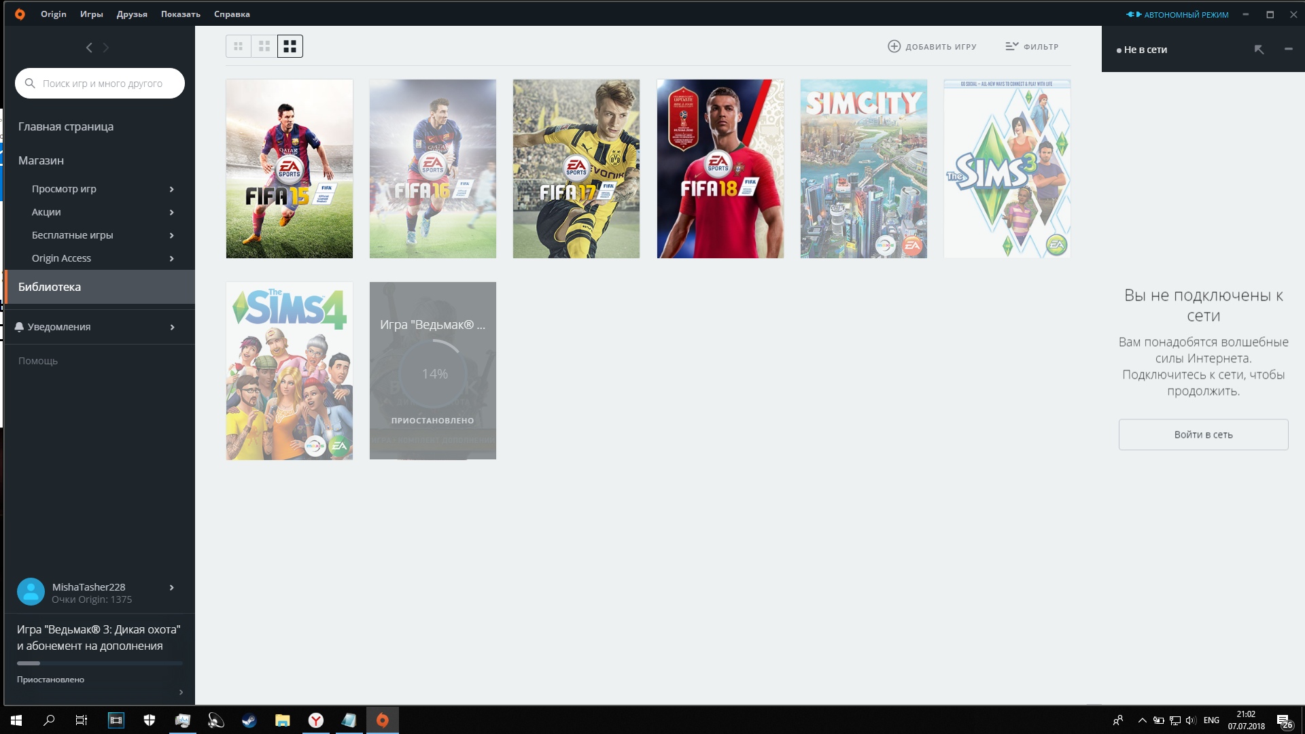
Task: Pop out the friends chat panel
Action: (x=1259, y=49)
